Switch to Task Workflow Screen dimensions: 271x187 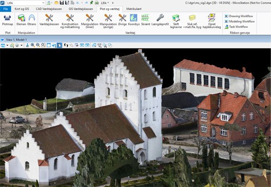tap(236, 27)
